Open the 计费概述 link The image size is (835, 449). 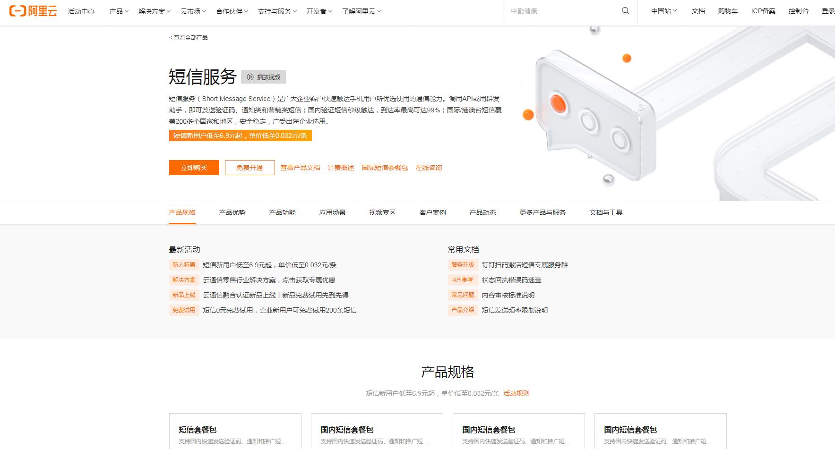341,168
